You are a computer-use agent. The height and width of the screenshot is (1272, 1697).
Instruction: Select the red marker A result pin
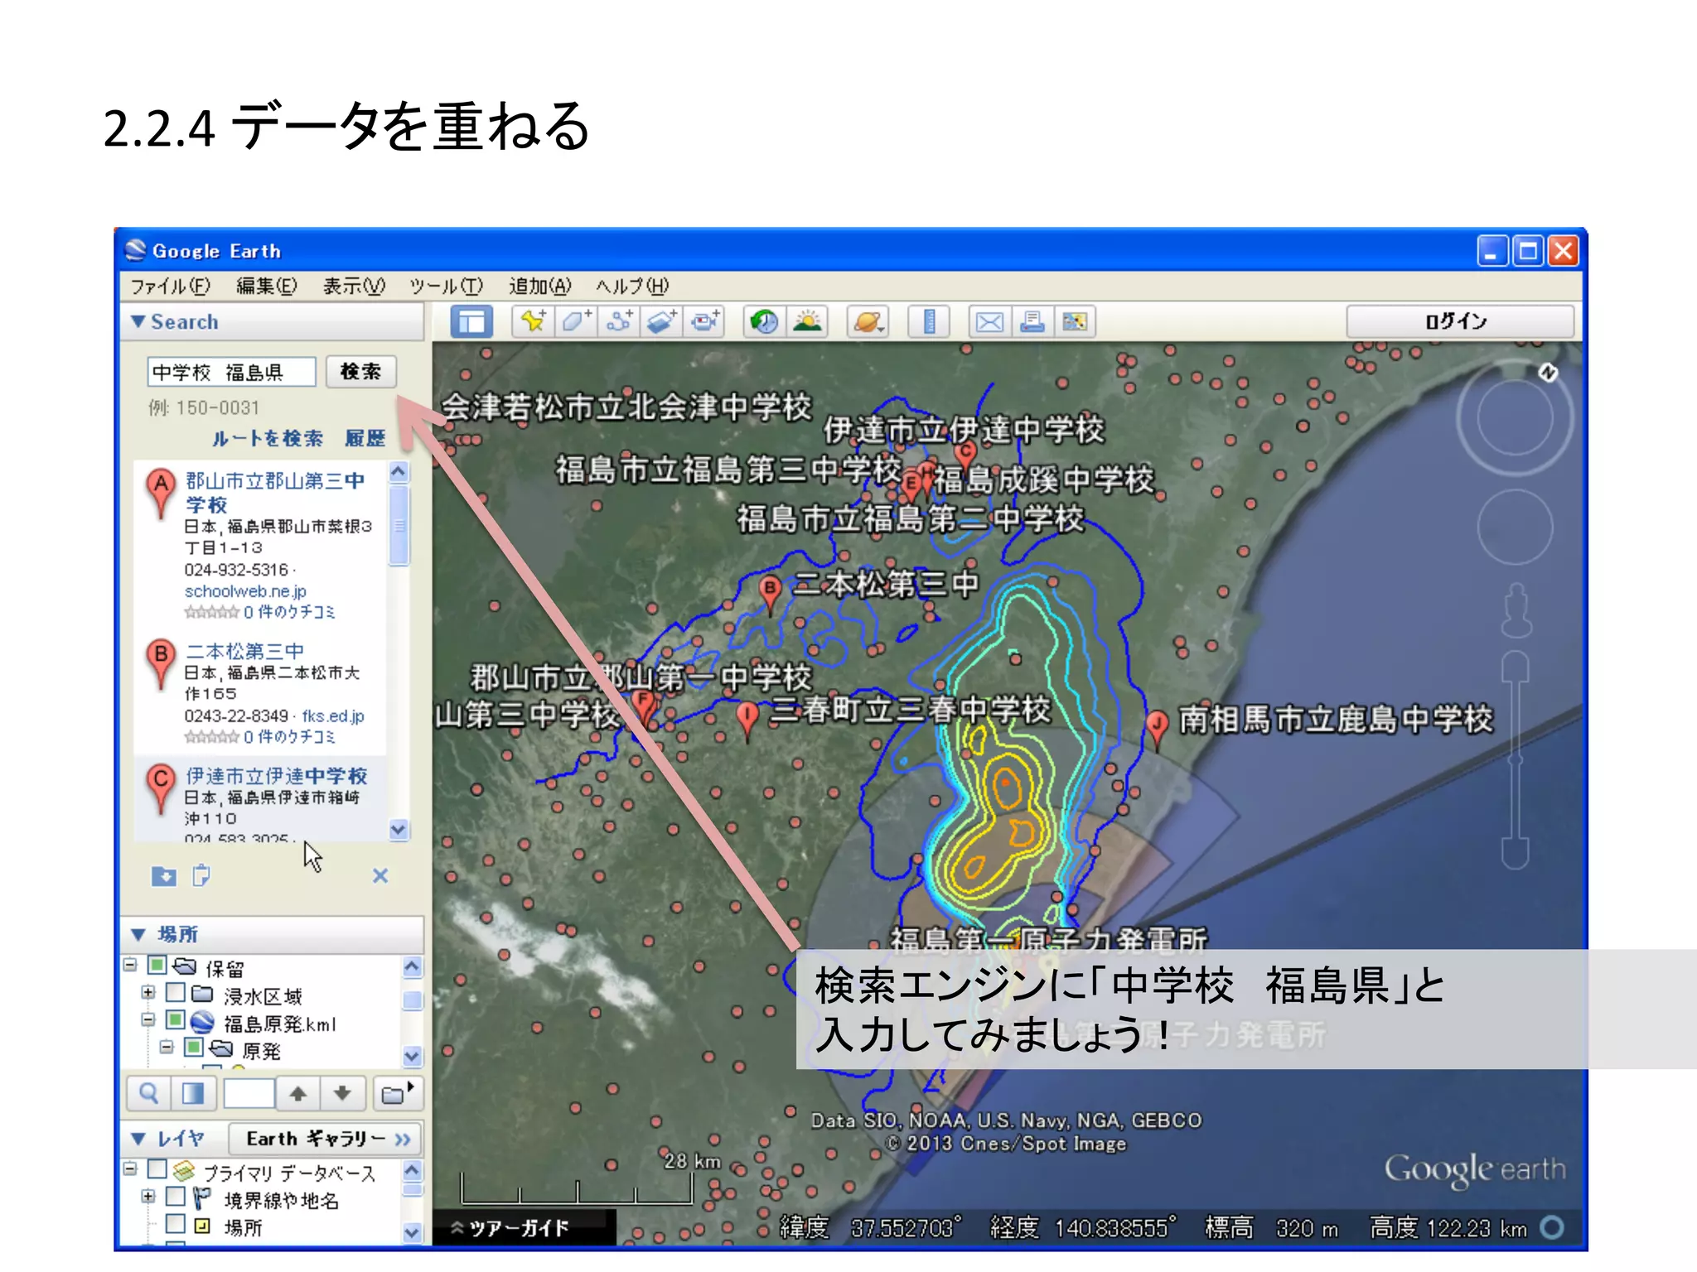pyautogui.click(x=161, y=494)
